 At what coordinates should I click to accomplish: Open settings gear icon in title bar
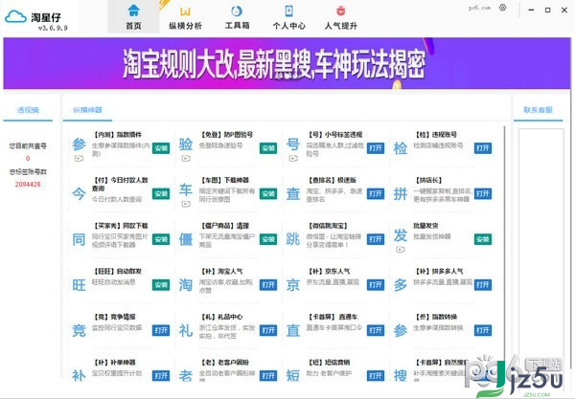point(503,8)
